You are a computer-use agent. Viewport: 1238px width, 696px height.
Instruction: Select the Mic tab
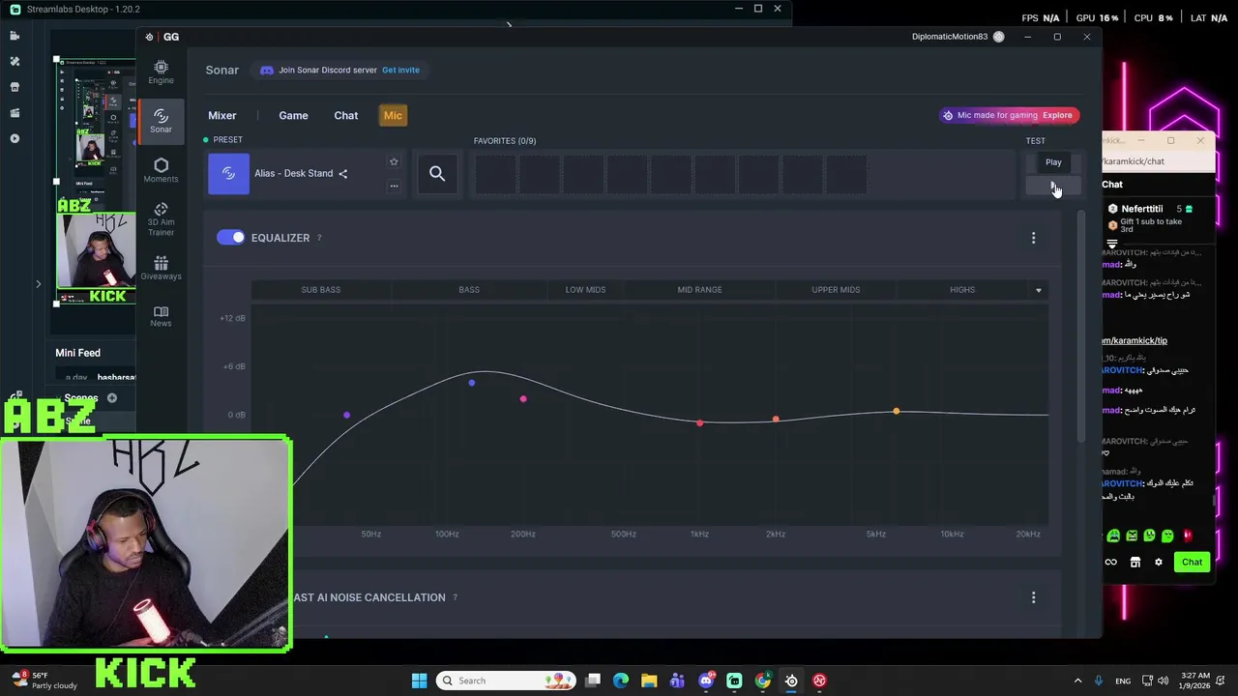pos(393,116)
